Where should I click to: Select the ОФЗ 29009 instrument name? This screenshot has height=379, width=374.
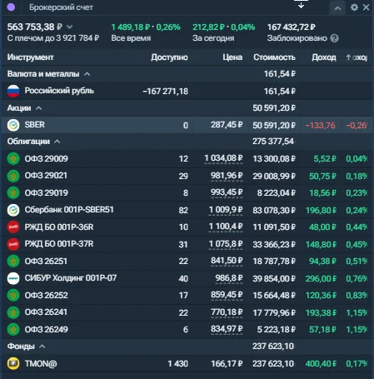46,158
